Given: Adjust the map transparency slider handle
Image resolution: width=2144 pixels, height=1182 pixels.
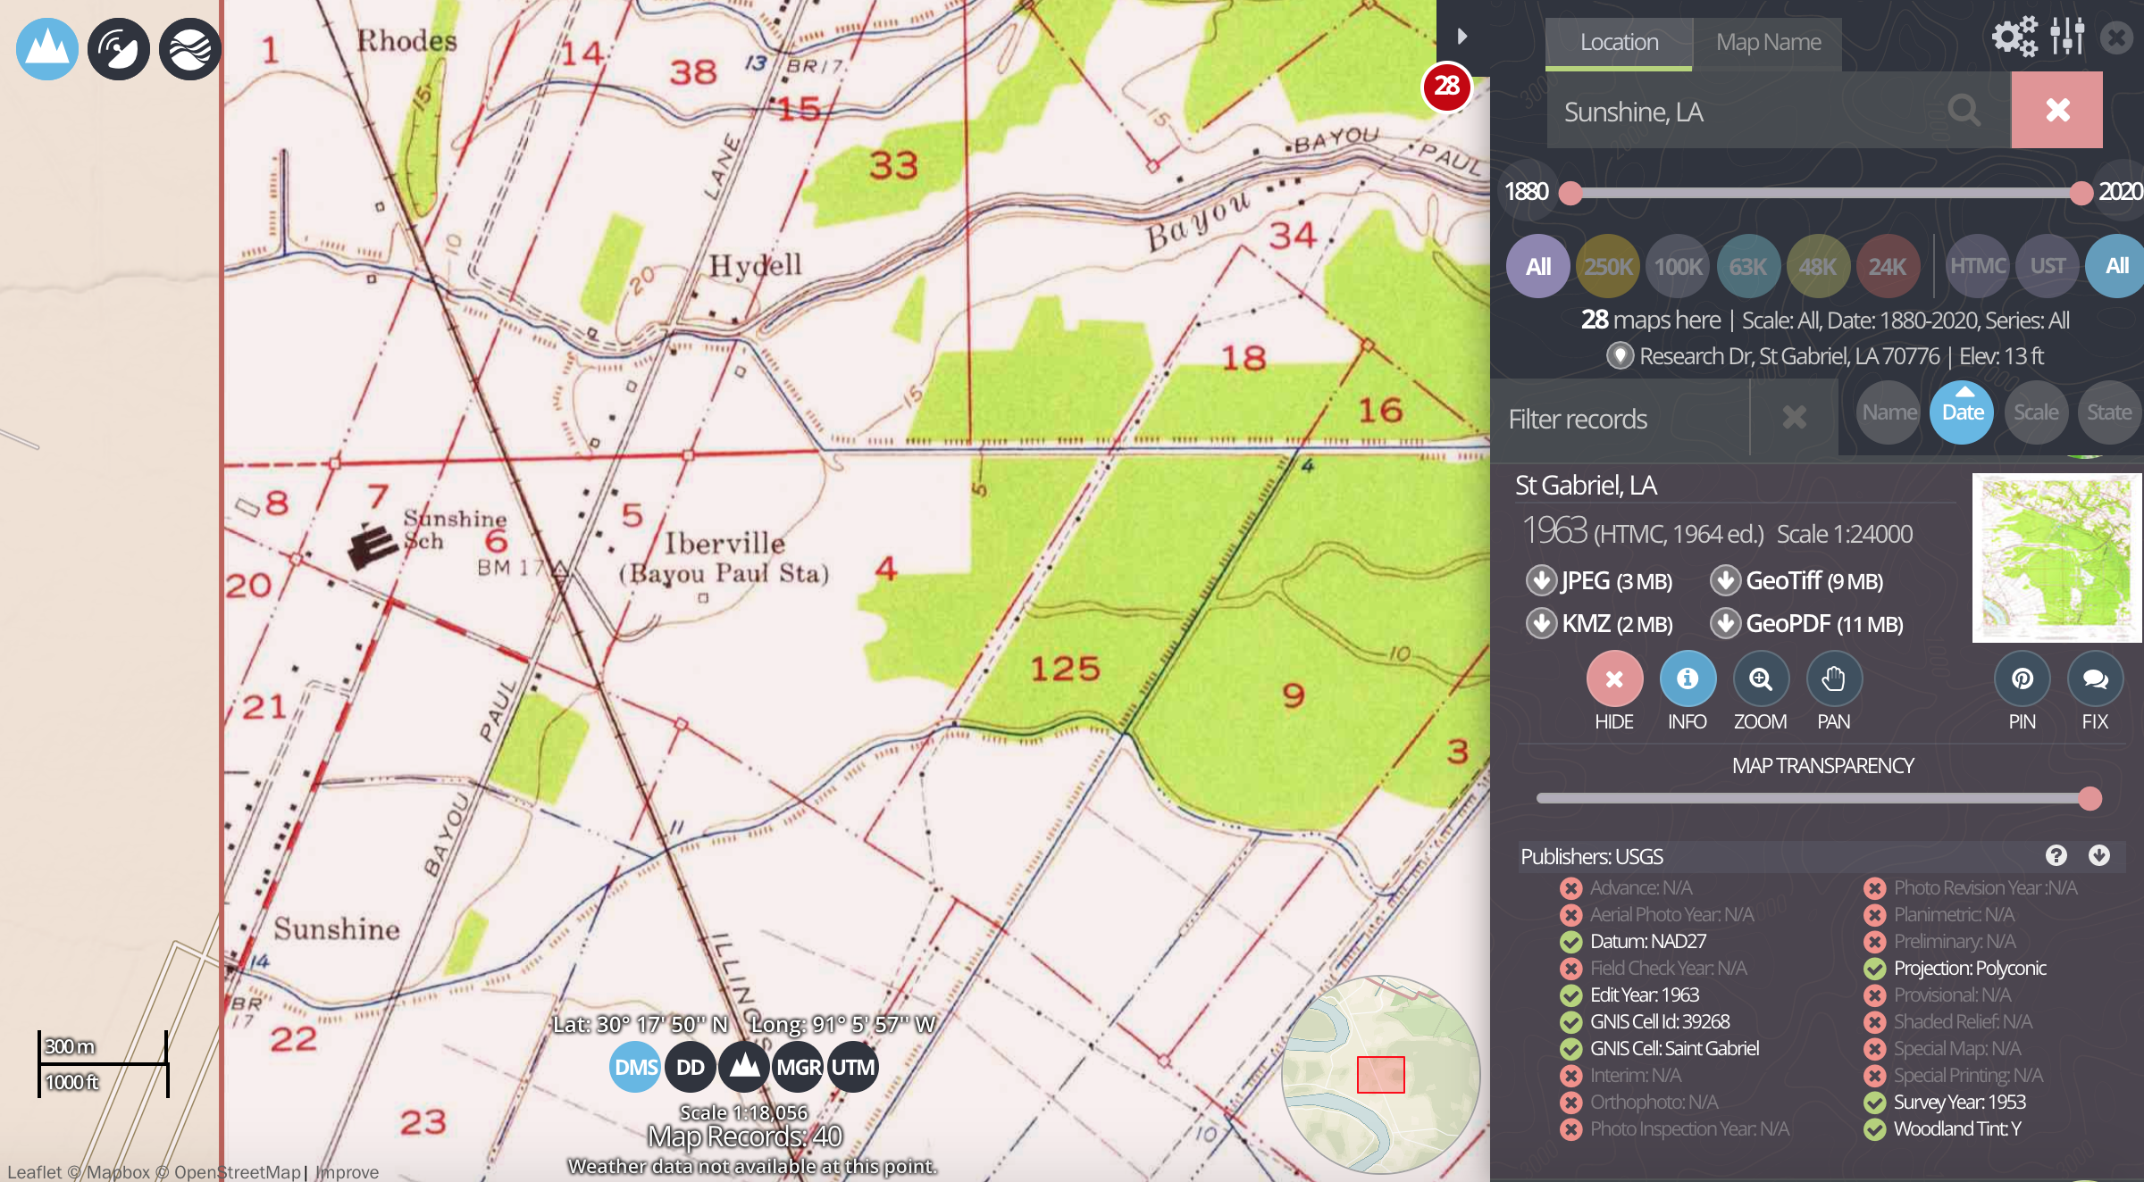Looking at the screenshot, I should point(2090,798).
